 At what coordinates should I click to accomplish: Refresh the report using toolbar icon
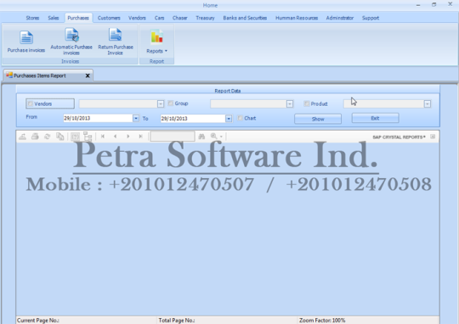pyautogui.click(x=47, y=137)
